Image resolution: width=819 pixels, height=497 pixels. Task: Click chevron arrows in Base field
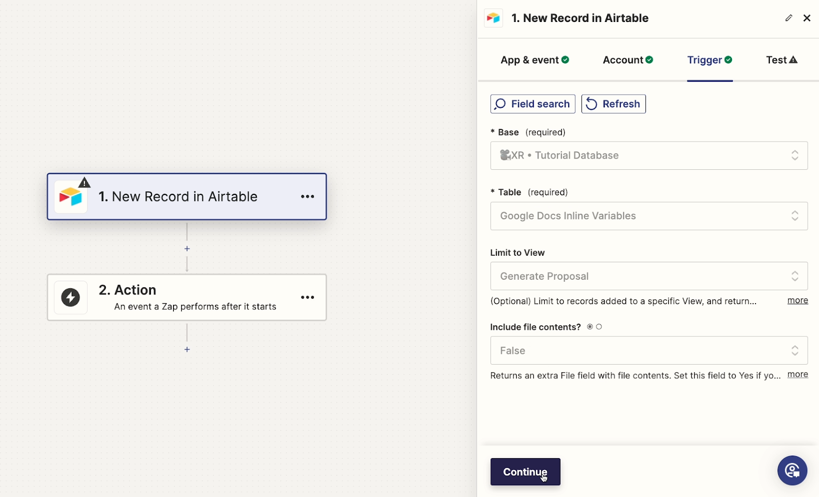pyautogui.click(x=795, y=155)
